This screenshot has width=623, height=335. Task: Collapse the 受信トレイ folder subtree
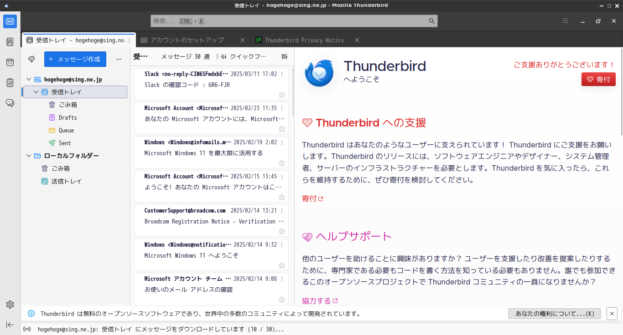pos(36,92)
